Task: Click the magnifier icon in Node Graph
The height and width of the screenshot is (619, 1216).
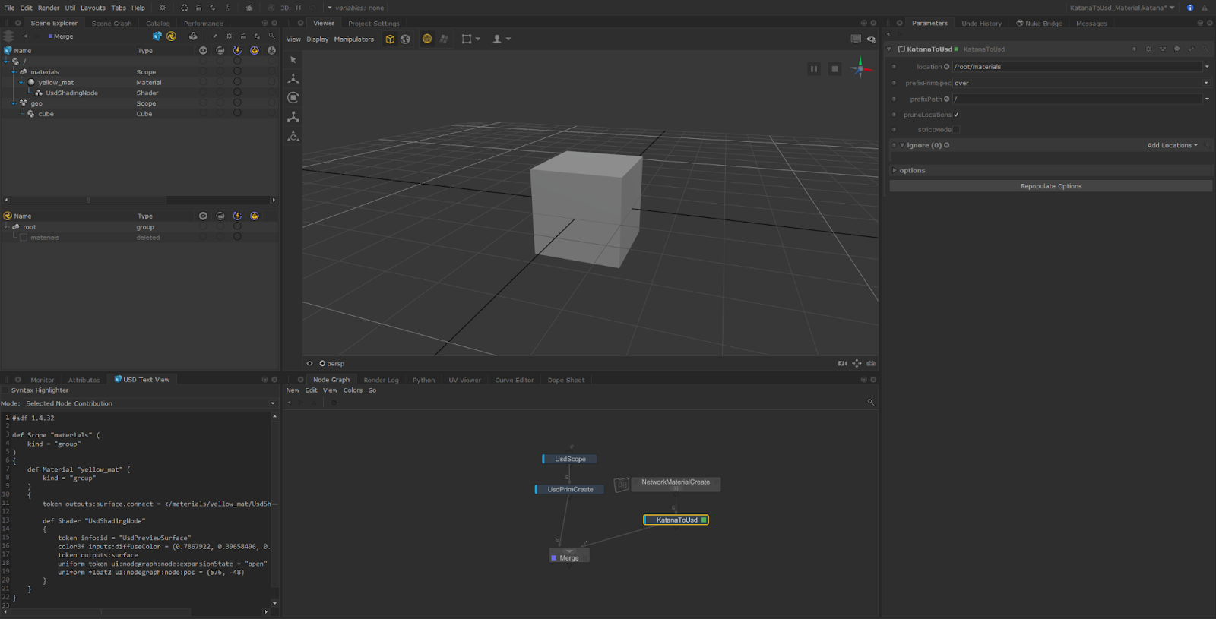Action: [870, 403]
